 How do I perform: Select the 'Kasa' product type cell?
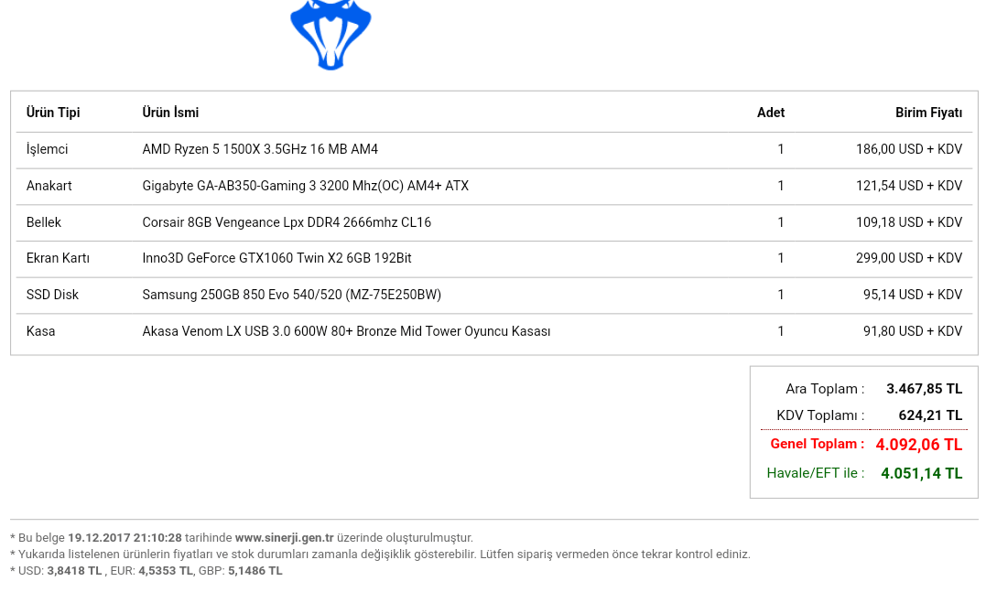tap(41, 330)
